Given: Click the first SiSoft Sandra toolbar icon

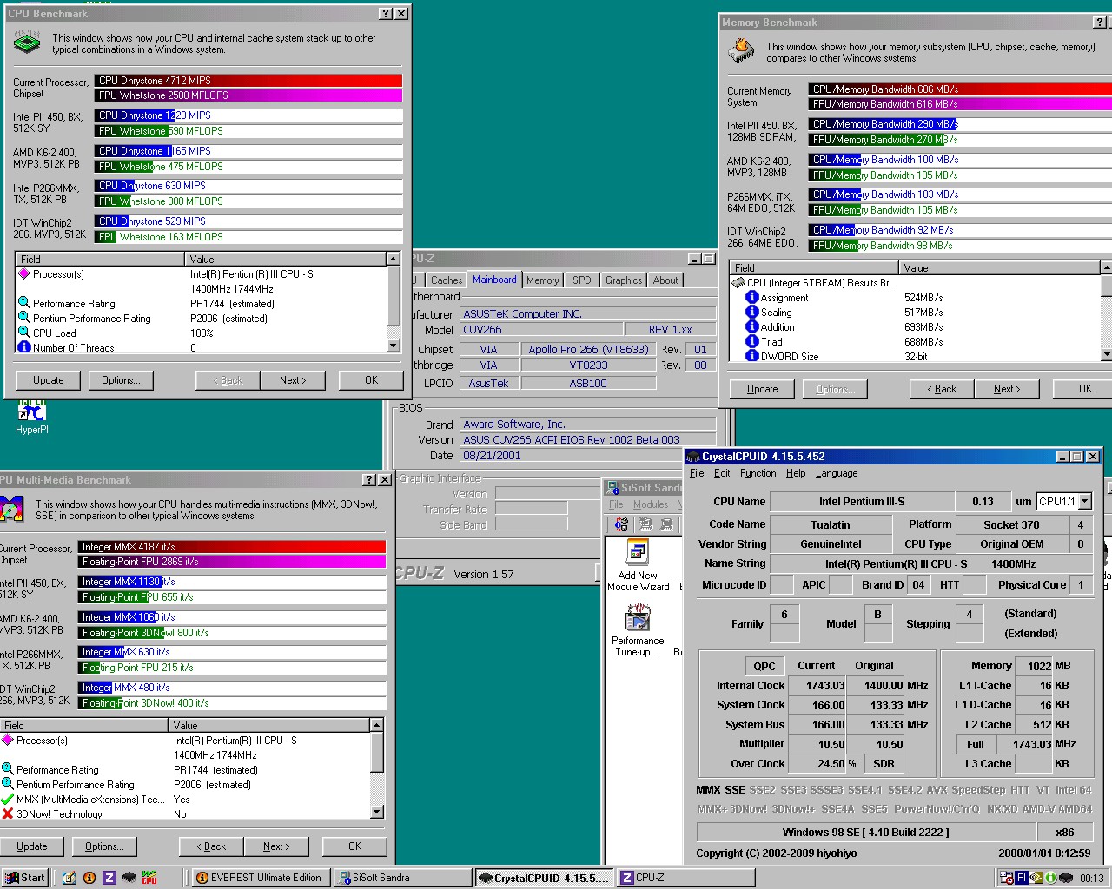Looking at the screenshot, I should point(621,524).
